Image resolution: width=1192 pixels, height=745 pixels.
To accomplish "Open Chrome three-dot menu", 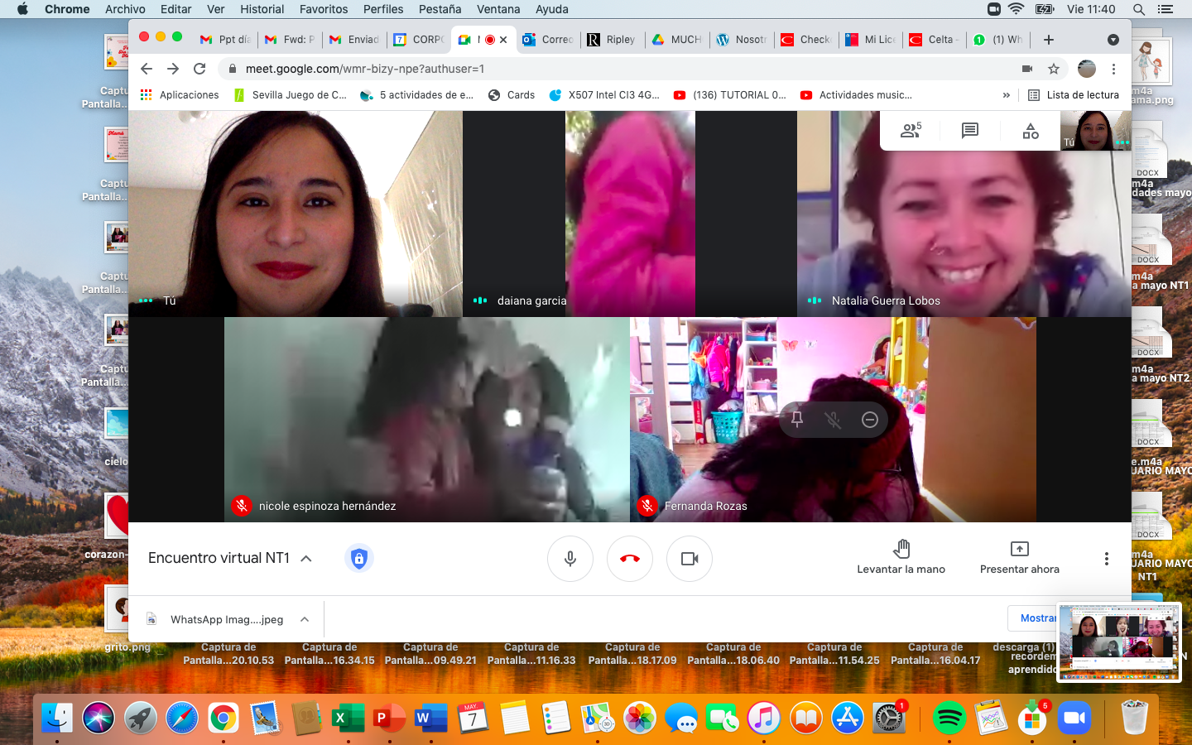I will (1113, 69).
